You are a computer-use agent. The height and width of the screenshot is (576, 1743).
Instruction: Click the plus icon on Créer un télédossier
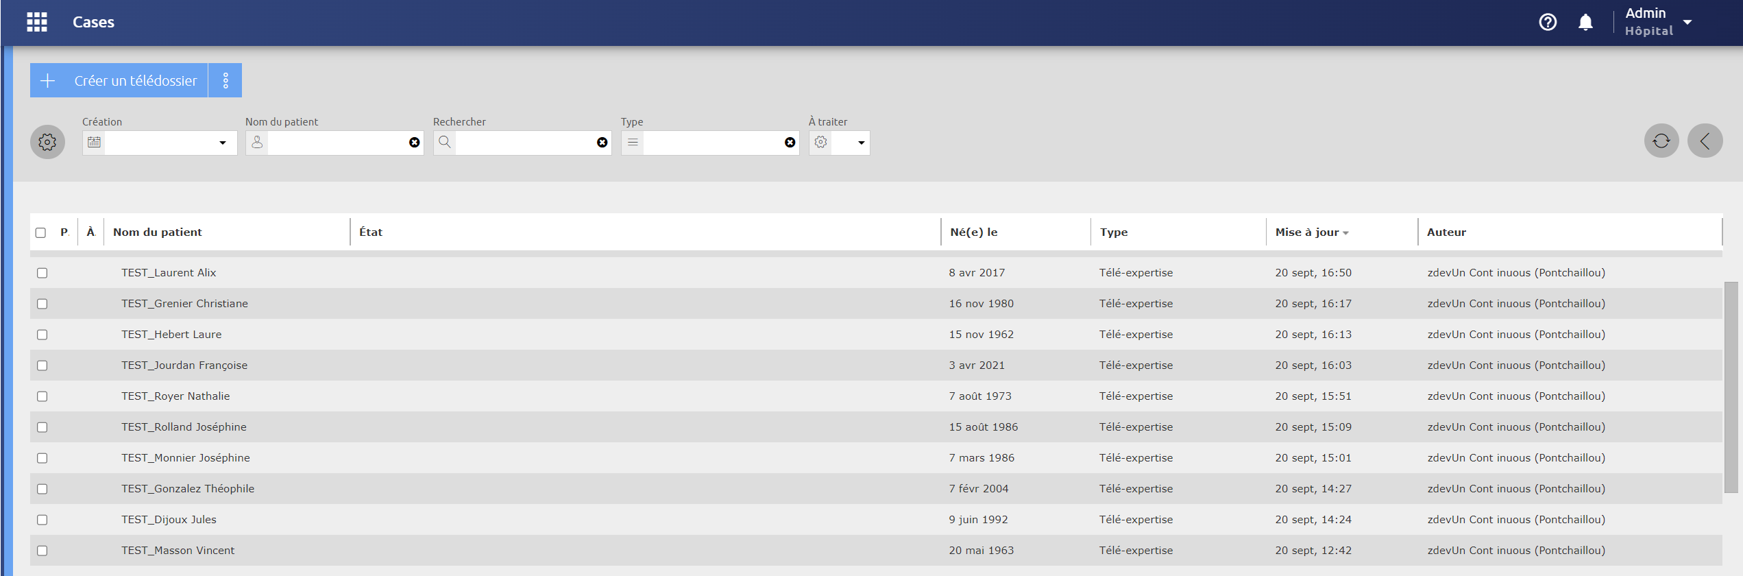(x=48, y=81)
